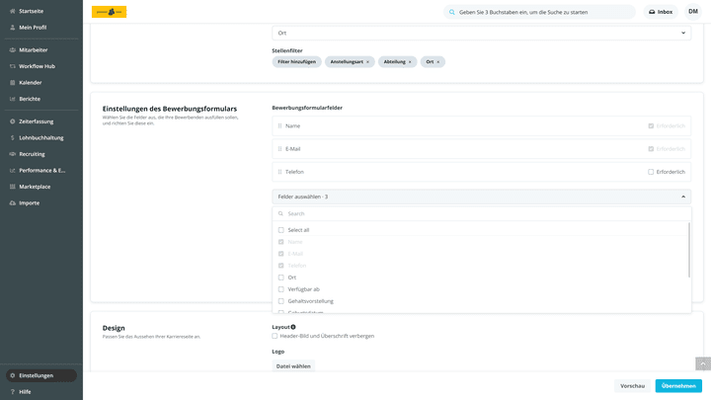Open the Mitarbeiter menu item

point(33,49)
